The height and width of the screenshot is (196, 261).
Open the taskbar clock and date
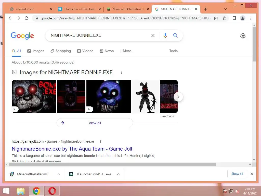click(x=250, y=191)
